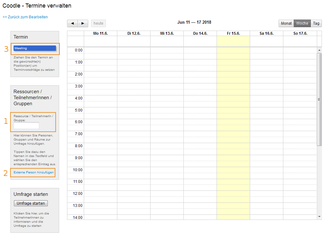Viewport: 326px width, 235px height.
Task: Select the blue Meeting appointment block
Action: click(x=35, y=48)
